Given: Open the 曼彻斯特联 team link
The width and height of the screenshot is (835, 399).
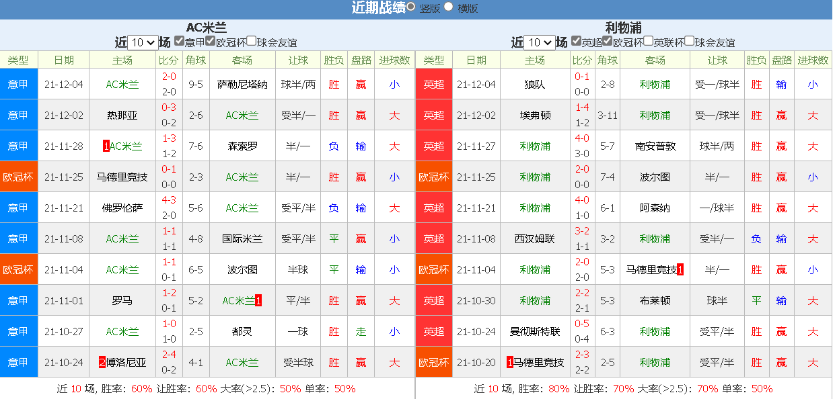Looking at the screenshot, I should pyautogui.click(x=535, y=331).
